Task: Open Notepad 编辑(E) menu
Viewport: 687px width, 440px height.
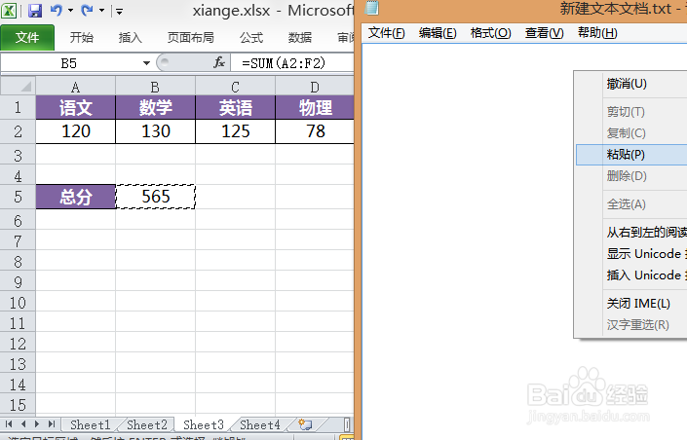Action: (438, 33)
